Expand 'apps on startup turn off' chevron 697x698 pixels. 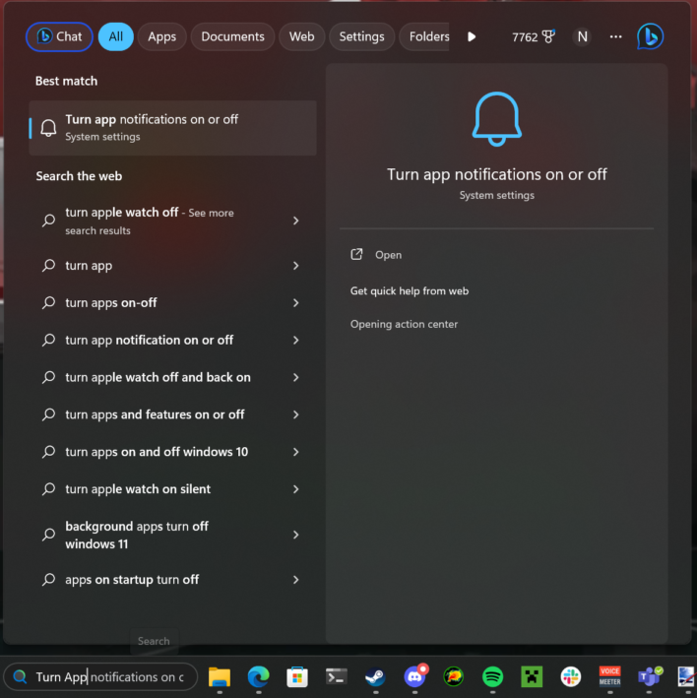pyautogui.click(x=296, y=580)
